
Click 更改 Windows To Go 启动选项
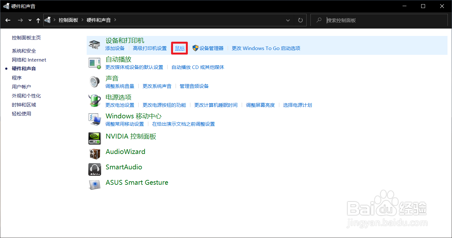pos(266,48)
